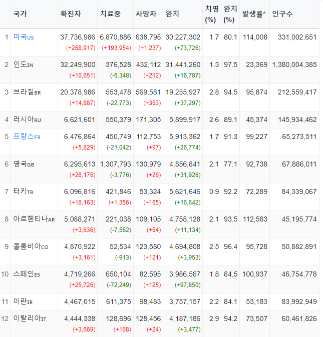This screenshot has height=337, width=323.
Task: Click India recovery rate 97.5
Action: 230,64
